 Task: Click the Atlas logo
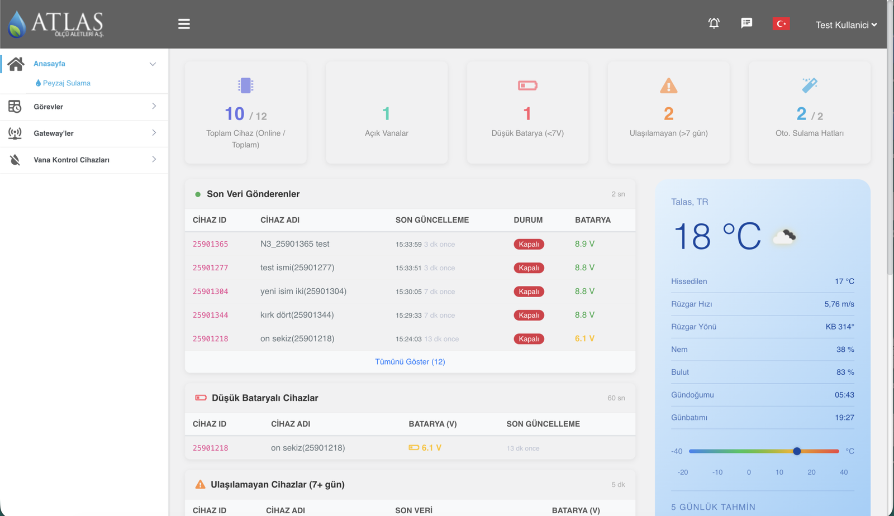56,24
